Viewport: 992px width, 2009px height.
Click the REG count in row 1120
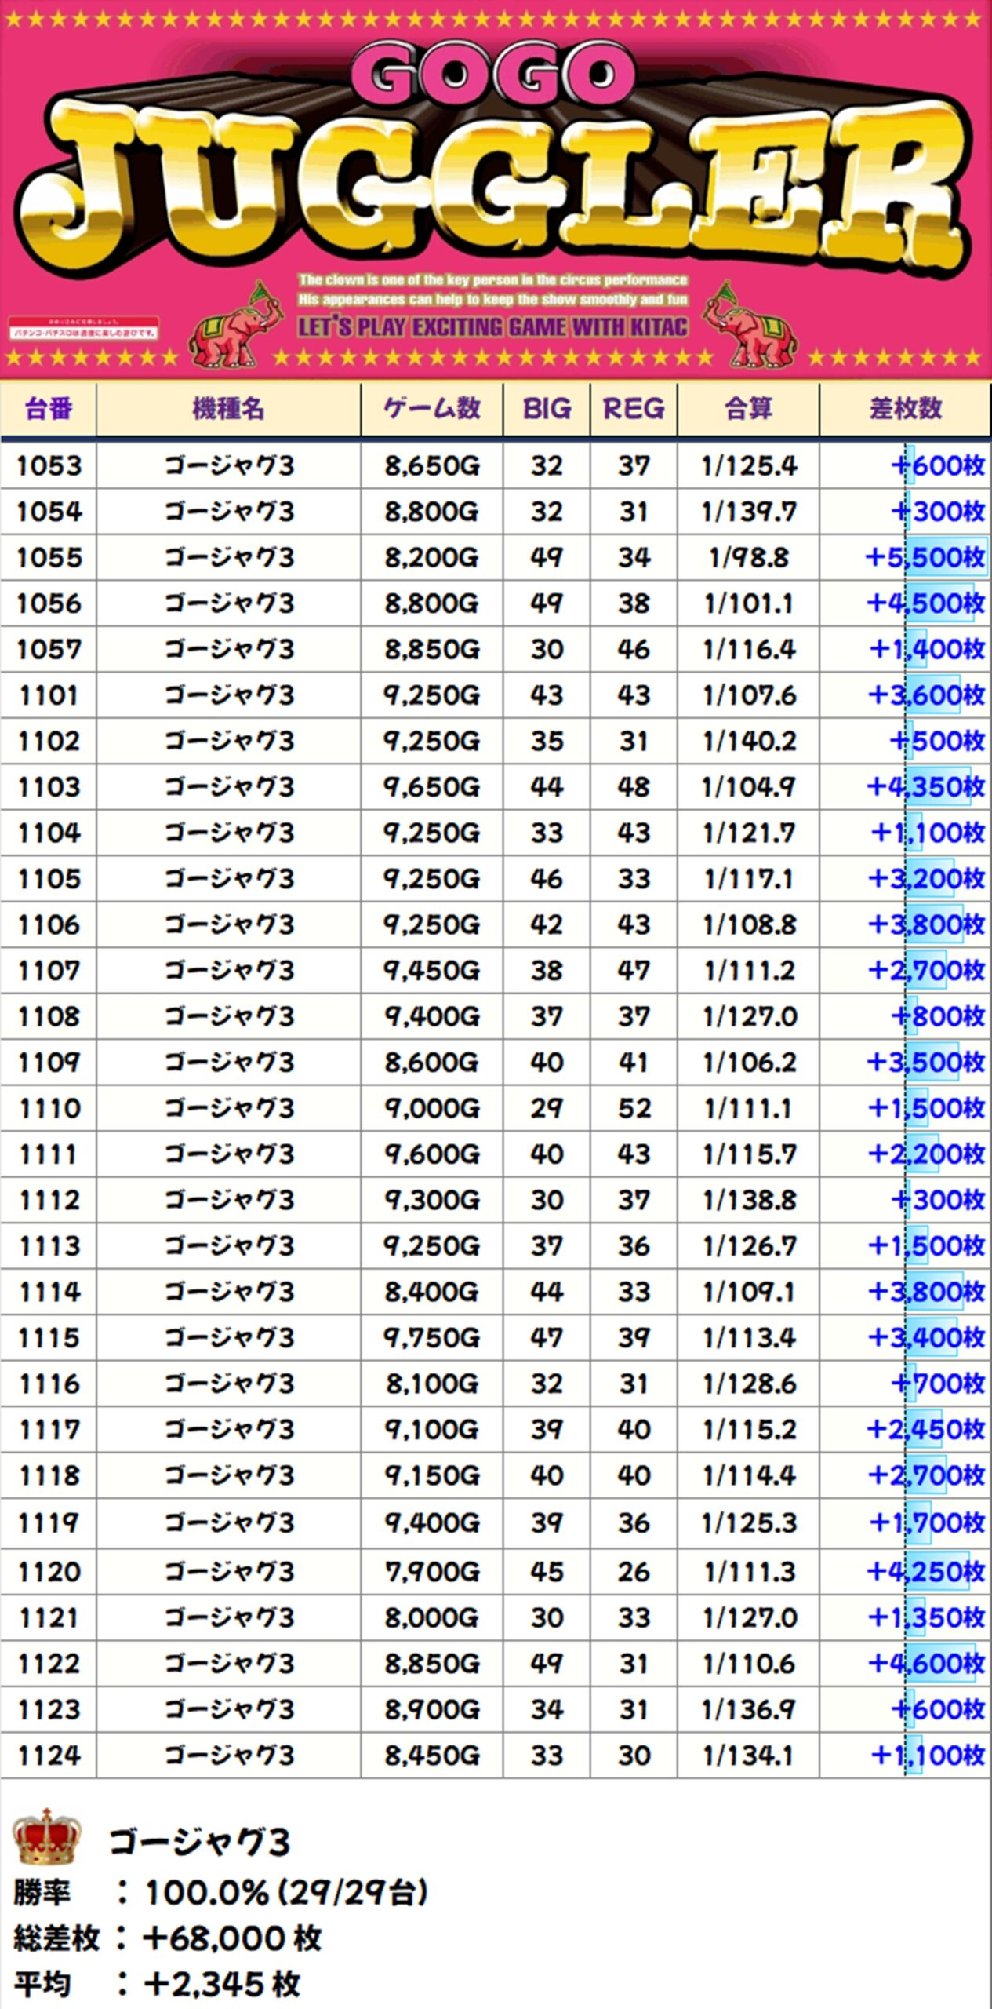[634, 1572]
